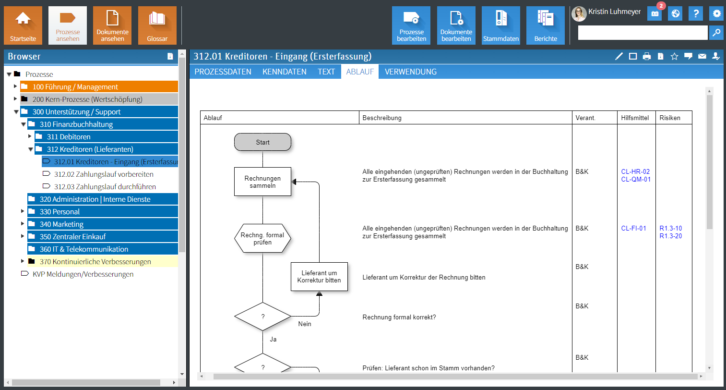This screenshot has width=726, height=390.
Task: Open risk link R1.3-10
Action: (x=670, y=228)
